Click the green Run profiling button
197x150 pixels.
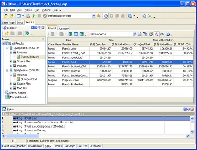34,16
